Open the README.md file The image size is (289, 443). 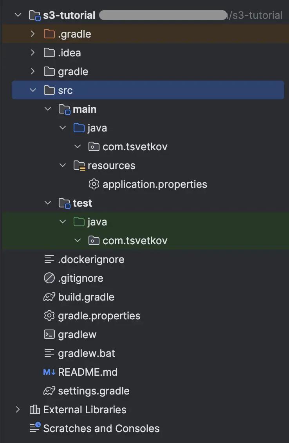(88, 372)
